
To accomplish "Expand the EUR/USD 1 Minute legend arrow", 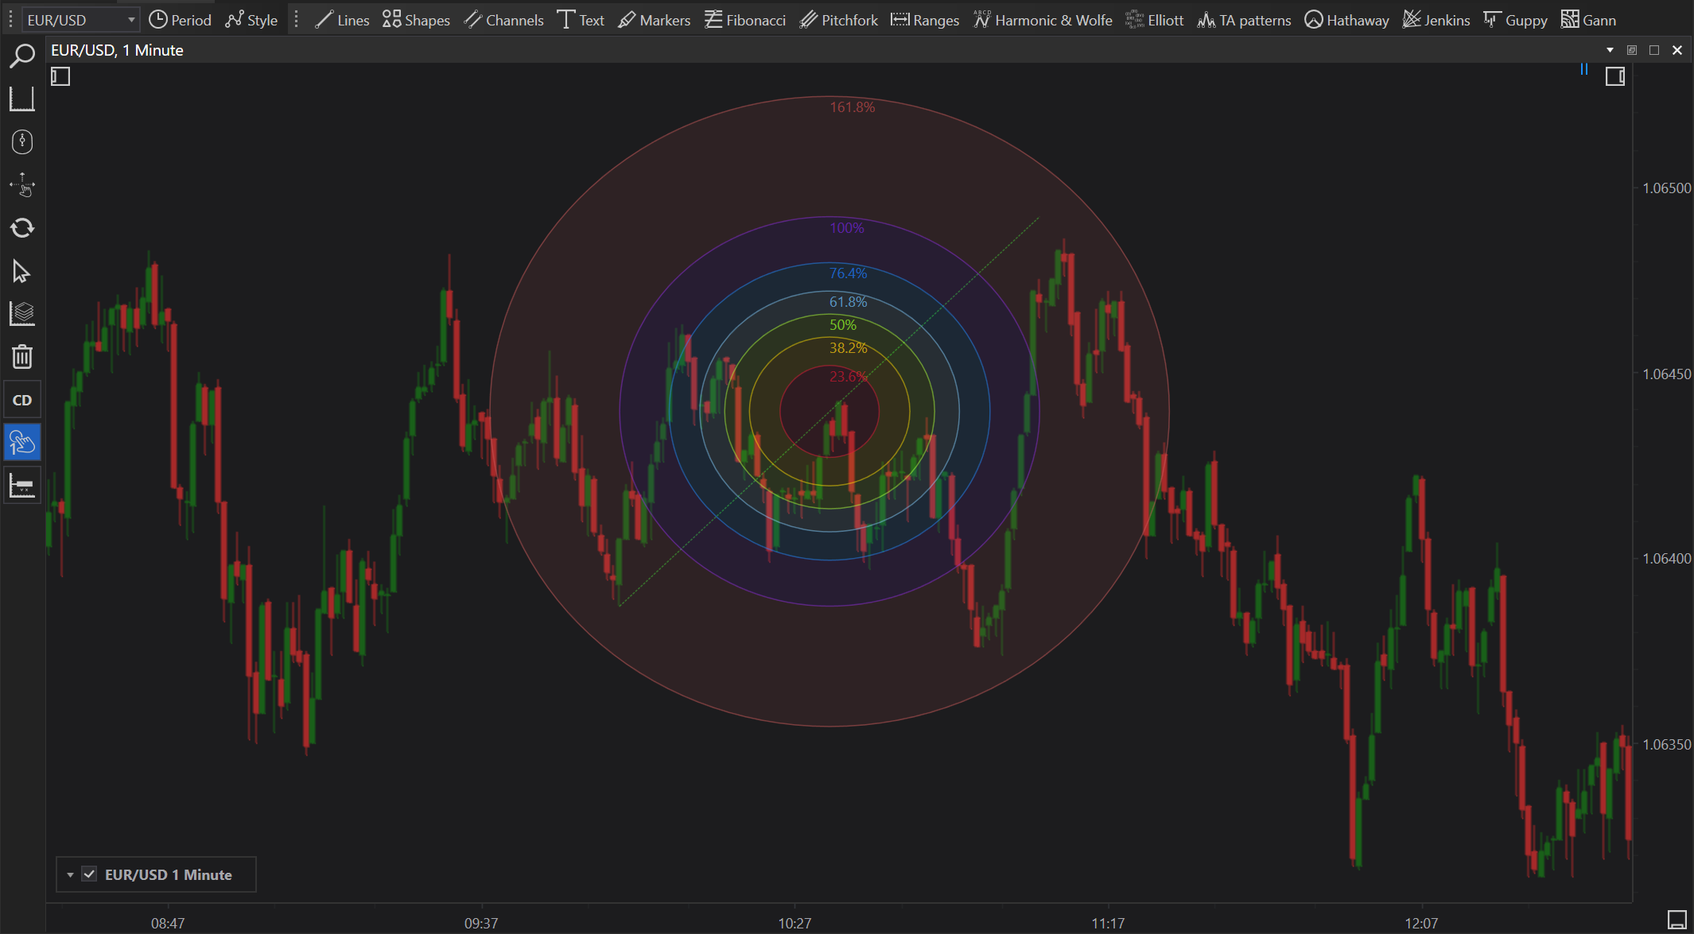I will pos(70,874).
